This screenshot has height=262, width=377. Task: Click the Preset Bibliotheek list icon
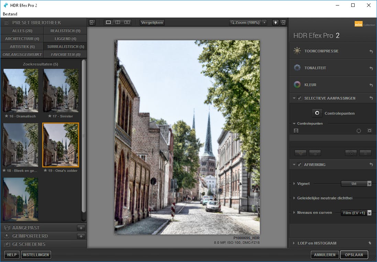coord(7,22)
